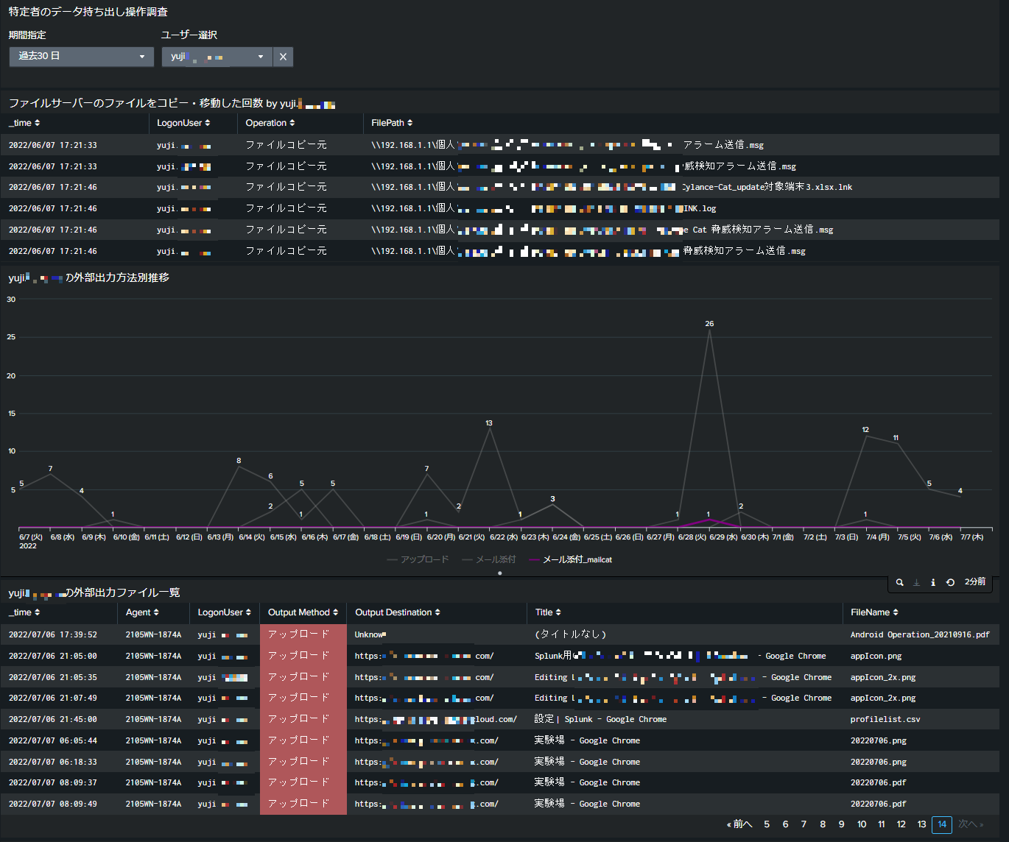
Task: Go to page 5 of results
Action: pyautogui.click(x=767, y=824)
